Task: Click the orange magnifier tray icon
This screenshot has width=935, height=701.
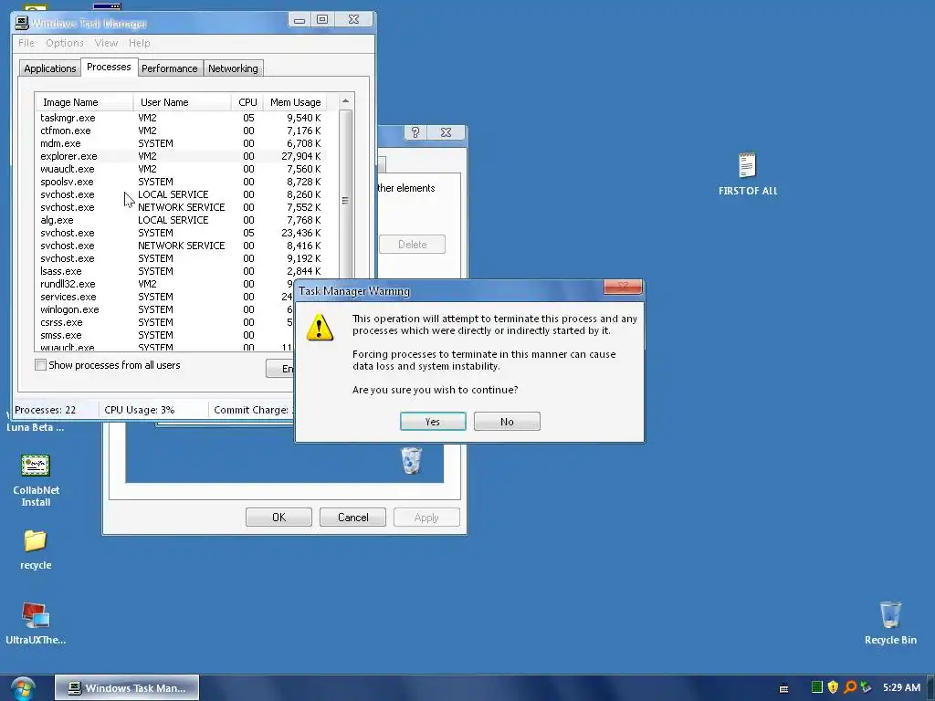Action: [x=850, y=687]
